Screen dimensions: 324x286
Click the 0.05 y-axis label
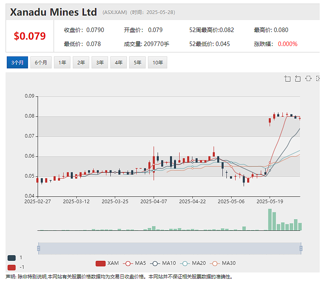(x=30, y=176)
